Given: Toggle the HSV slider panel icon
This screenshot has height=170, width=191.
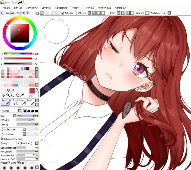Looking at the screenshot, I should [x=13, y=13].
